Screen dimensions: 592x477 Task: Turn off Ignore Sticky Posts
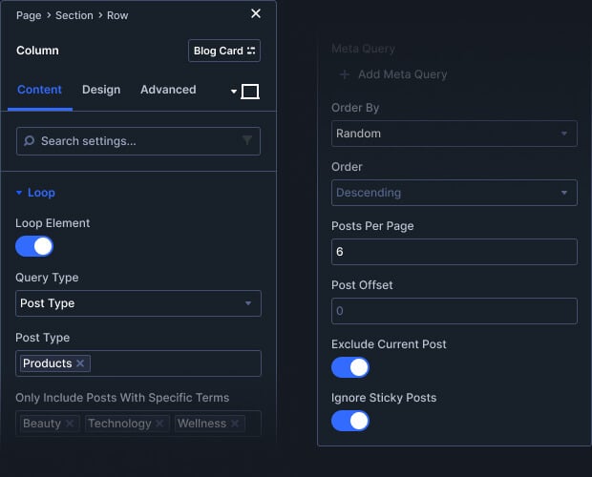(x=350, y=421)
